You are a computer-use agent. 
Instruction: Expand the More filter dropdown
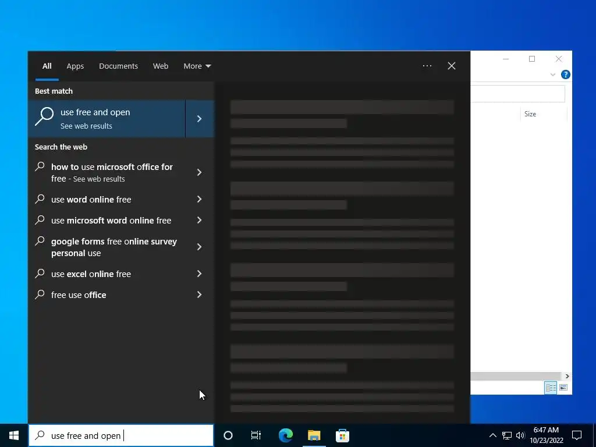(x=197, y=66)
